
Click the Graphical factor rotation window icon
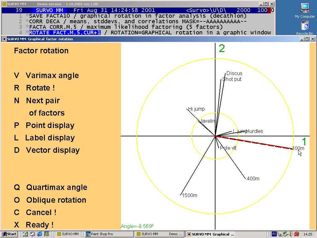(x=4, y=39)
